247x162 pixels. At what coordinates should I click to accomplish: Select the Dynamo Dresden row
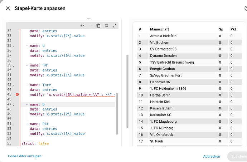189,56
